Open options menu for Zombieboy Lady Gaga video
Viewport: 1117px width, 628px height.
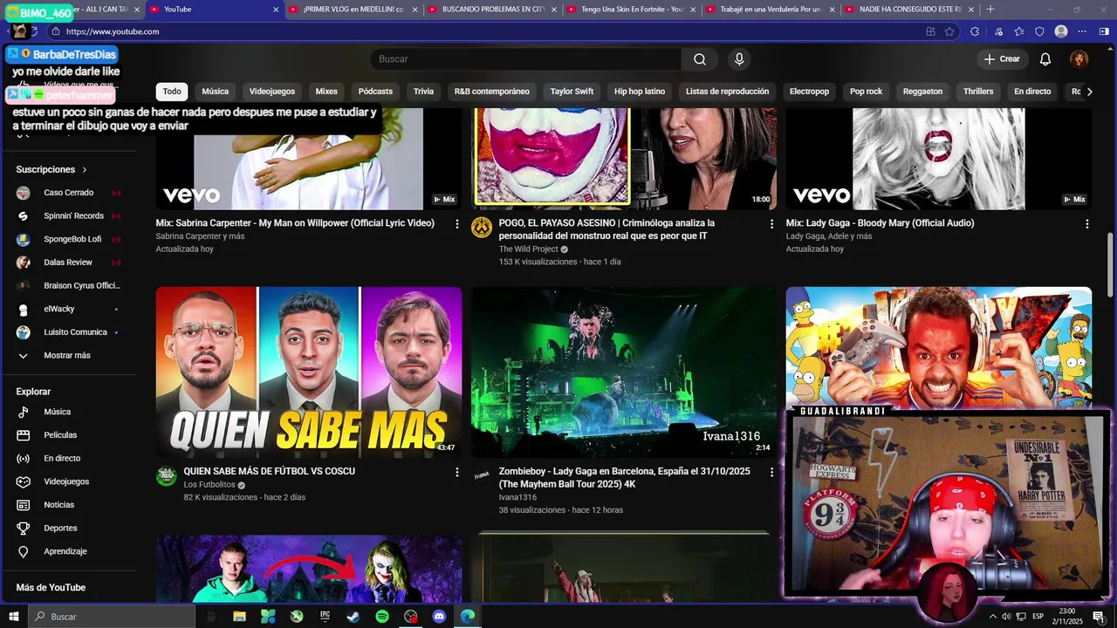(x=771, y=472)
